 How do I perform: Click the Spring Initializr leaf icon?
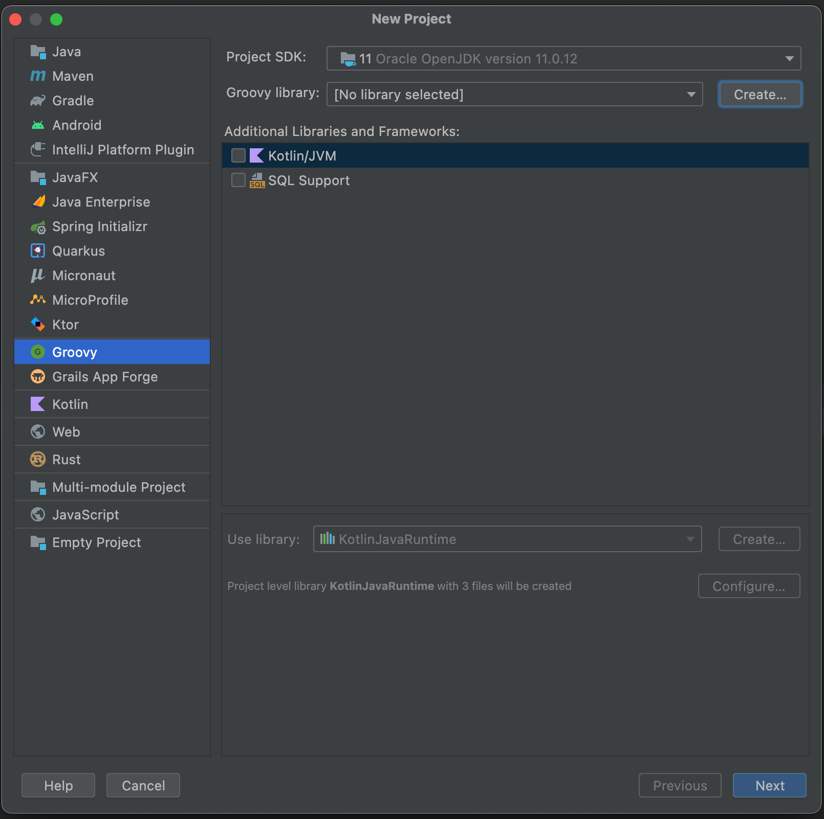pyautogui.click(x=38, y=226)
